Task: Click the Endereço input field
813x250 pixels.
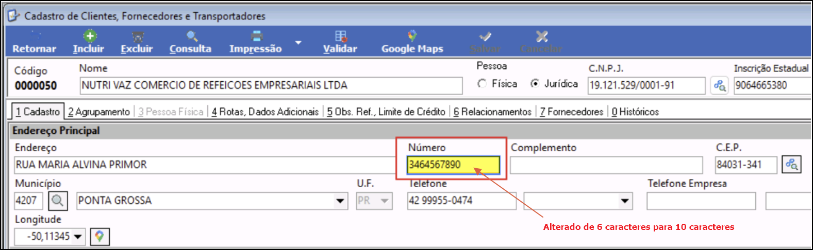Action: click(x=205, y=165)
